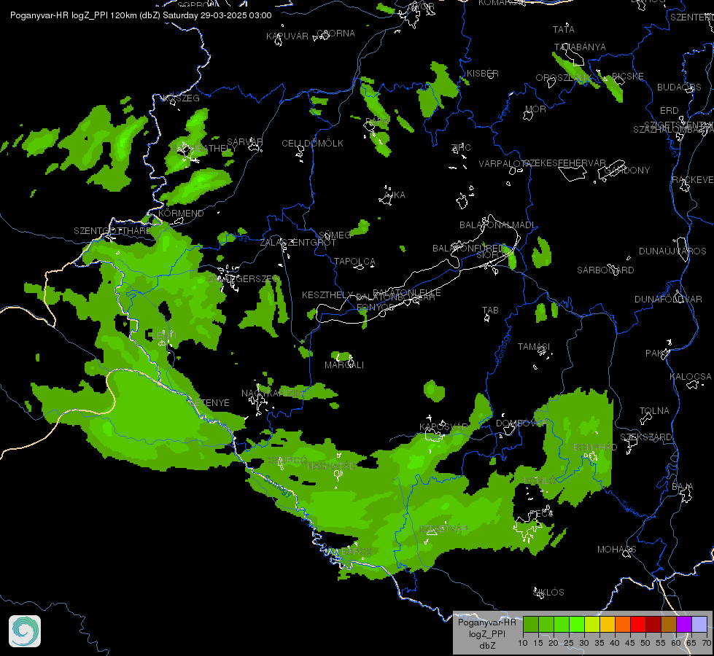Screen dimensions: 714x656
Task: Pick the 55-60 dBZ brown legend swatch
Action: pos(669,624)
